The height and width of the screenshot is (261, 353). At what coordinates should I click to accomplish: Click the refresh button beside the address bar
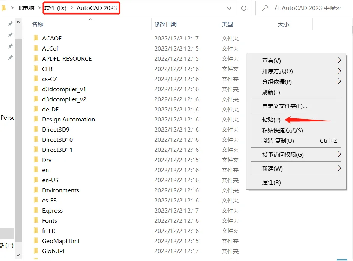click(243, 8)
